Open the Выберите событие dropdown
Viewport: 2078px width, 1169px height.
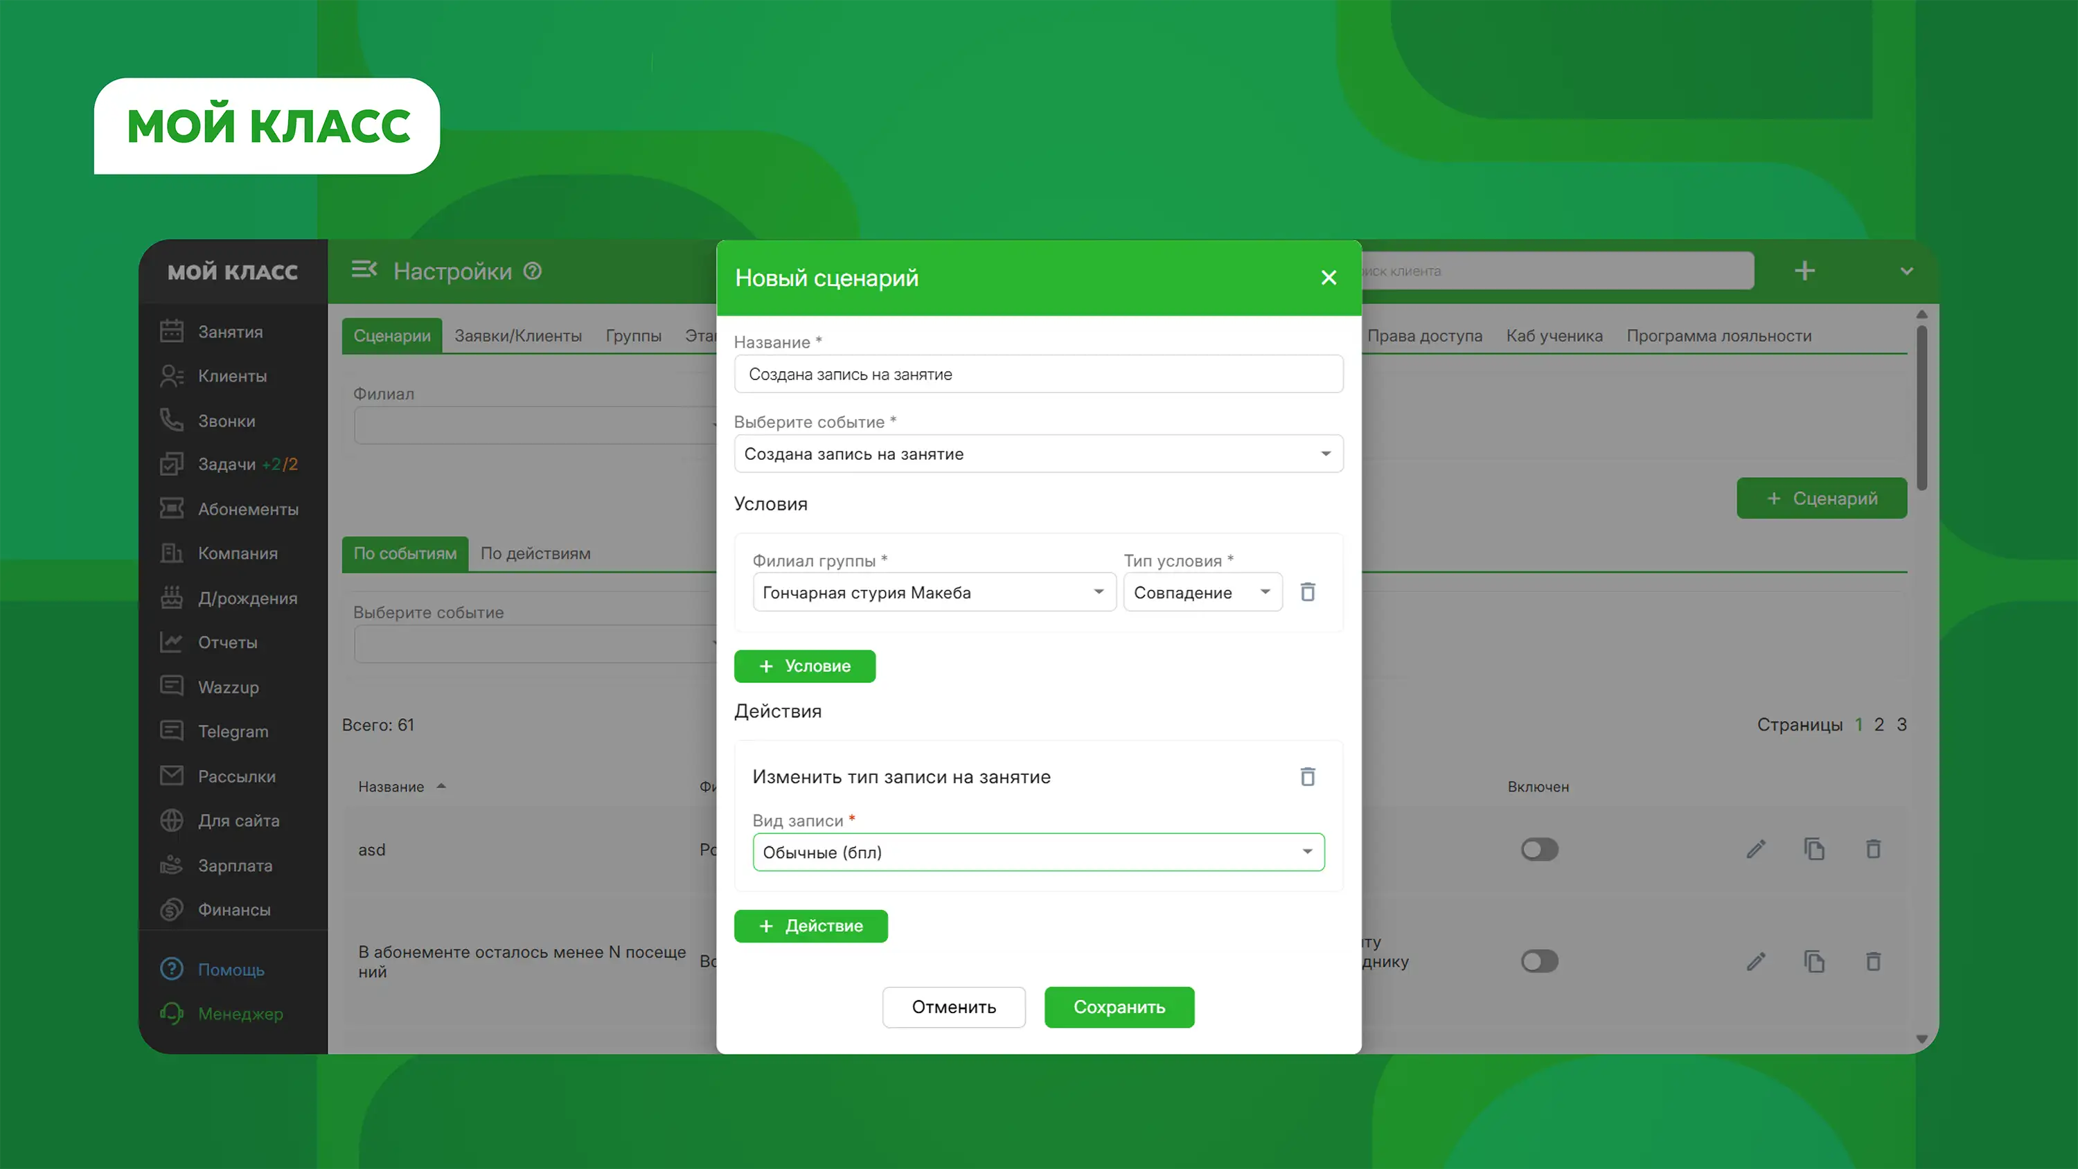(x=1038, y=454)
